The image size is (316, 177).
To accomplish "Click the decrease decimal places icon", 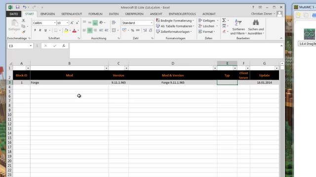I will tap(150, 30).
